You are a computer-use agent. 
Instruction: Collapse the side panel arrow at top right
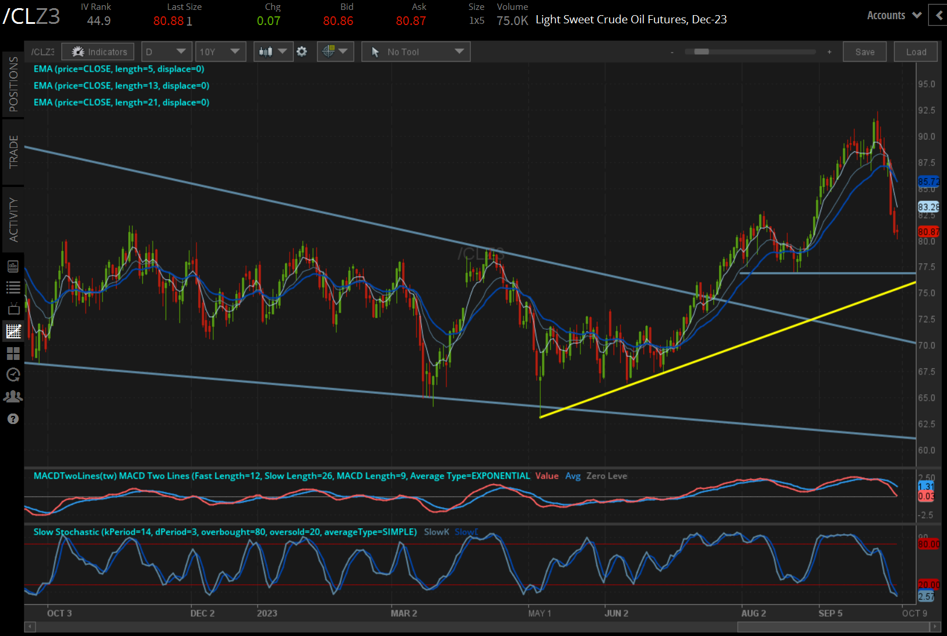point(938,16)
